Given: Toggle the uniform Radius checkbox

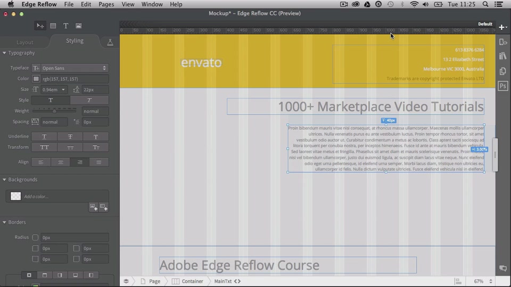Looking at the screenshot, I should (35, 238).
